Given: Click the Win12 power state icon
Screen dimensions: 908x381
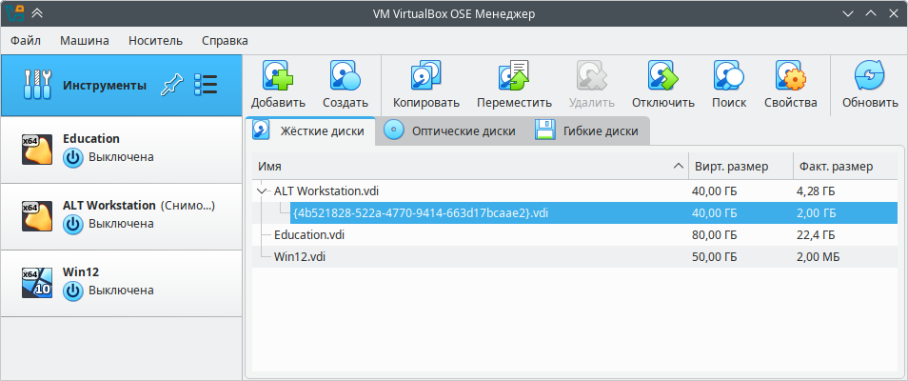Looking at the screenshot, I should pyautogui.click(x=73, y=291).
